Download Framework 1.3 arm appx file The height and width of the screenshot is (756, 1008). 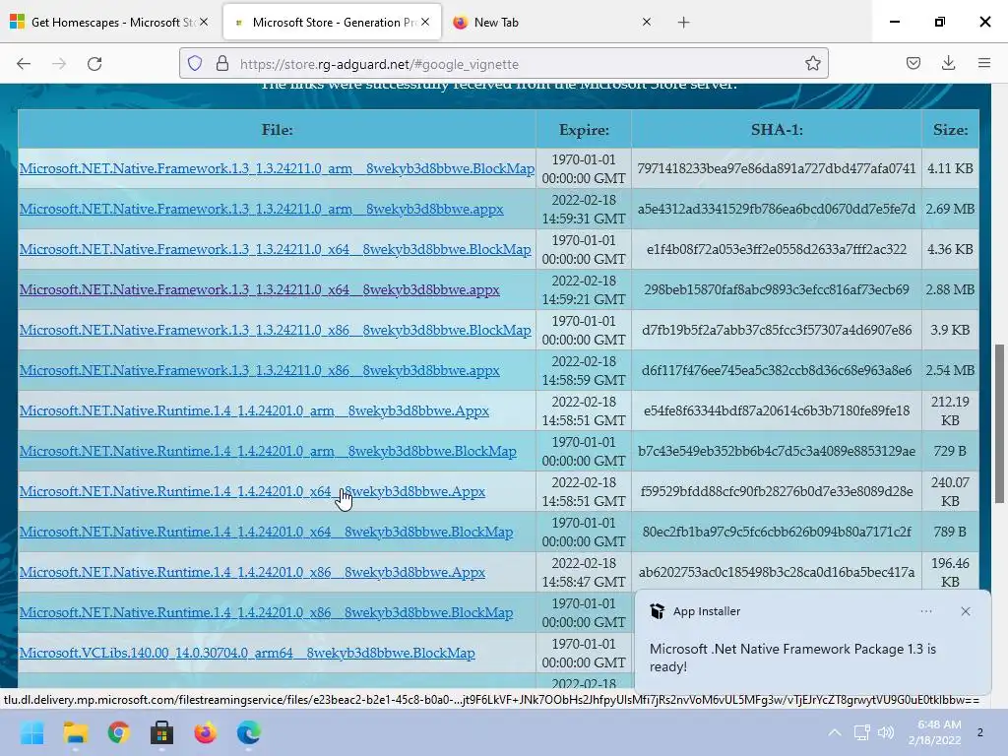click(261, 209)
